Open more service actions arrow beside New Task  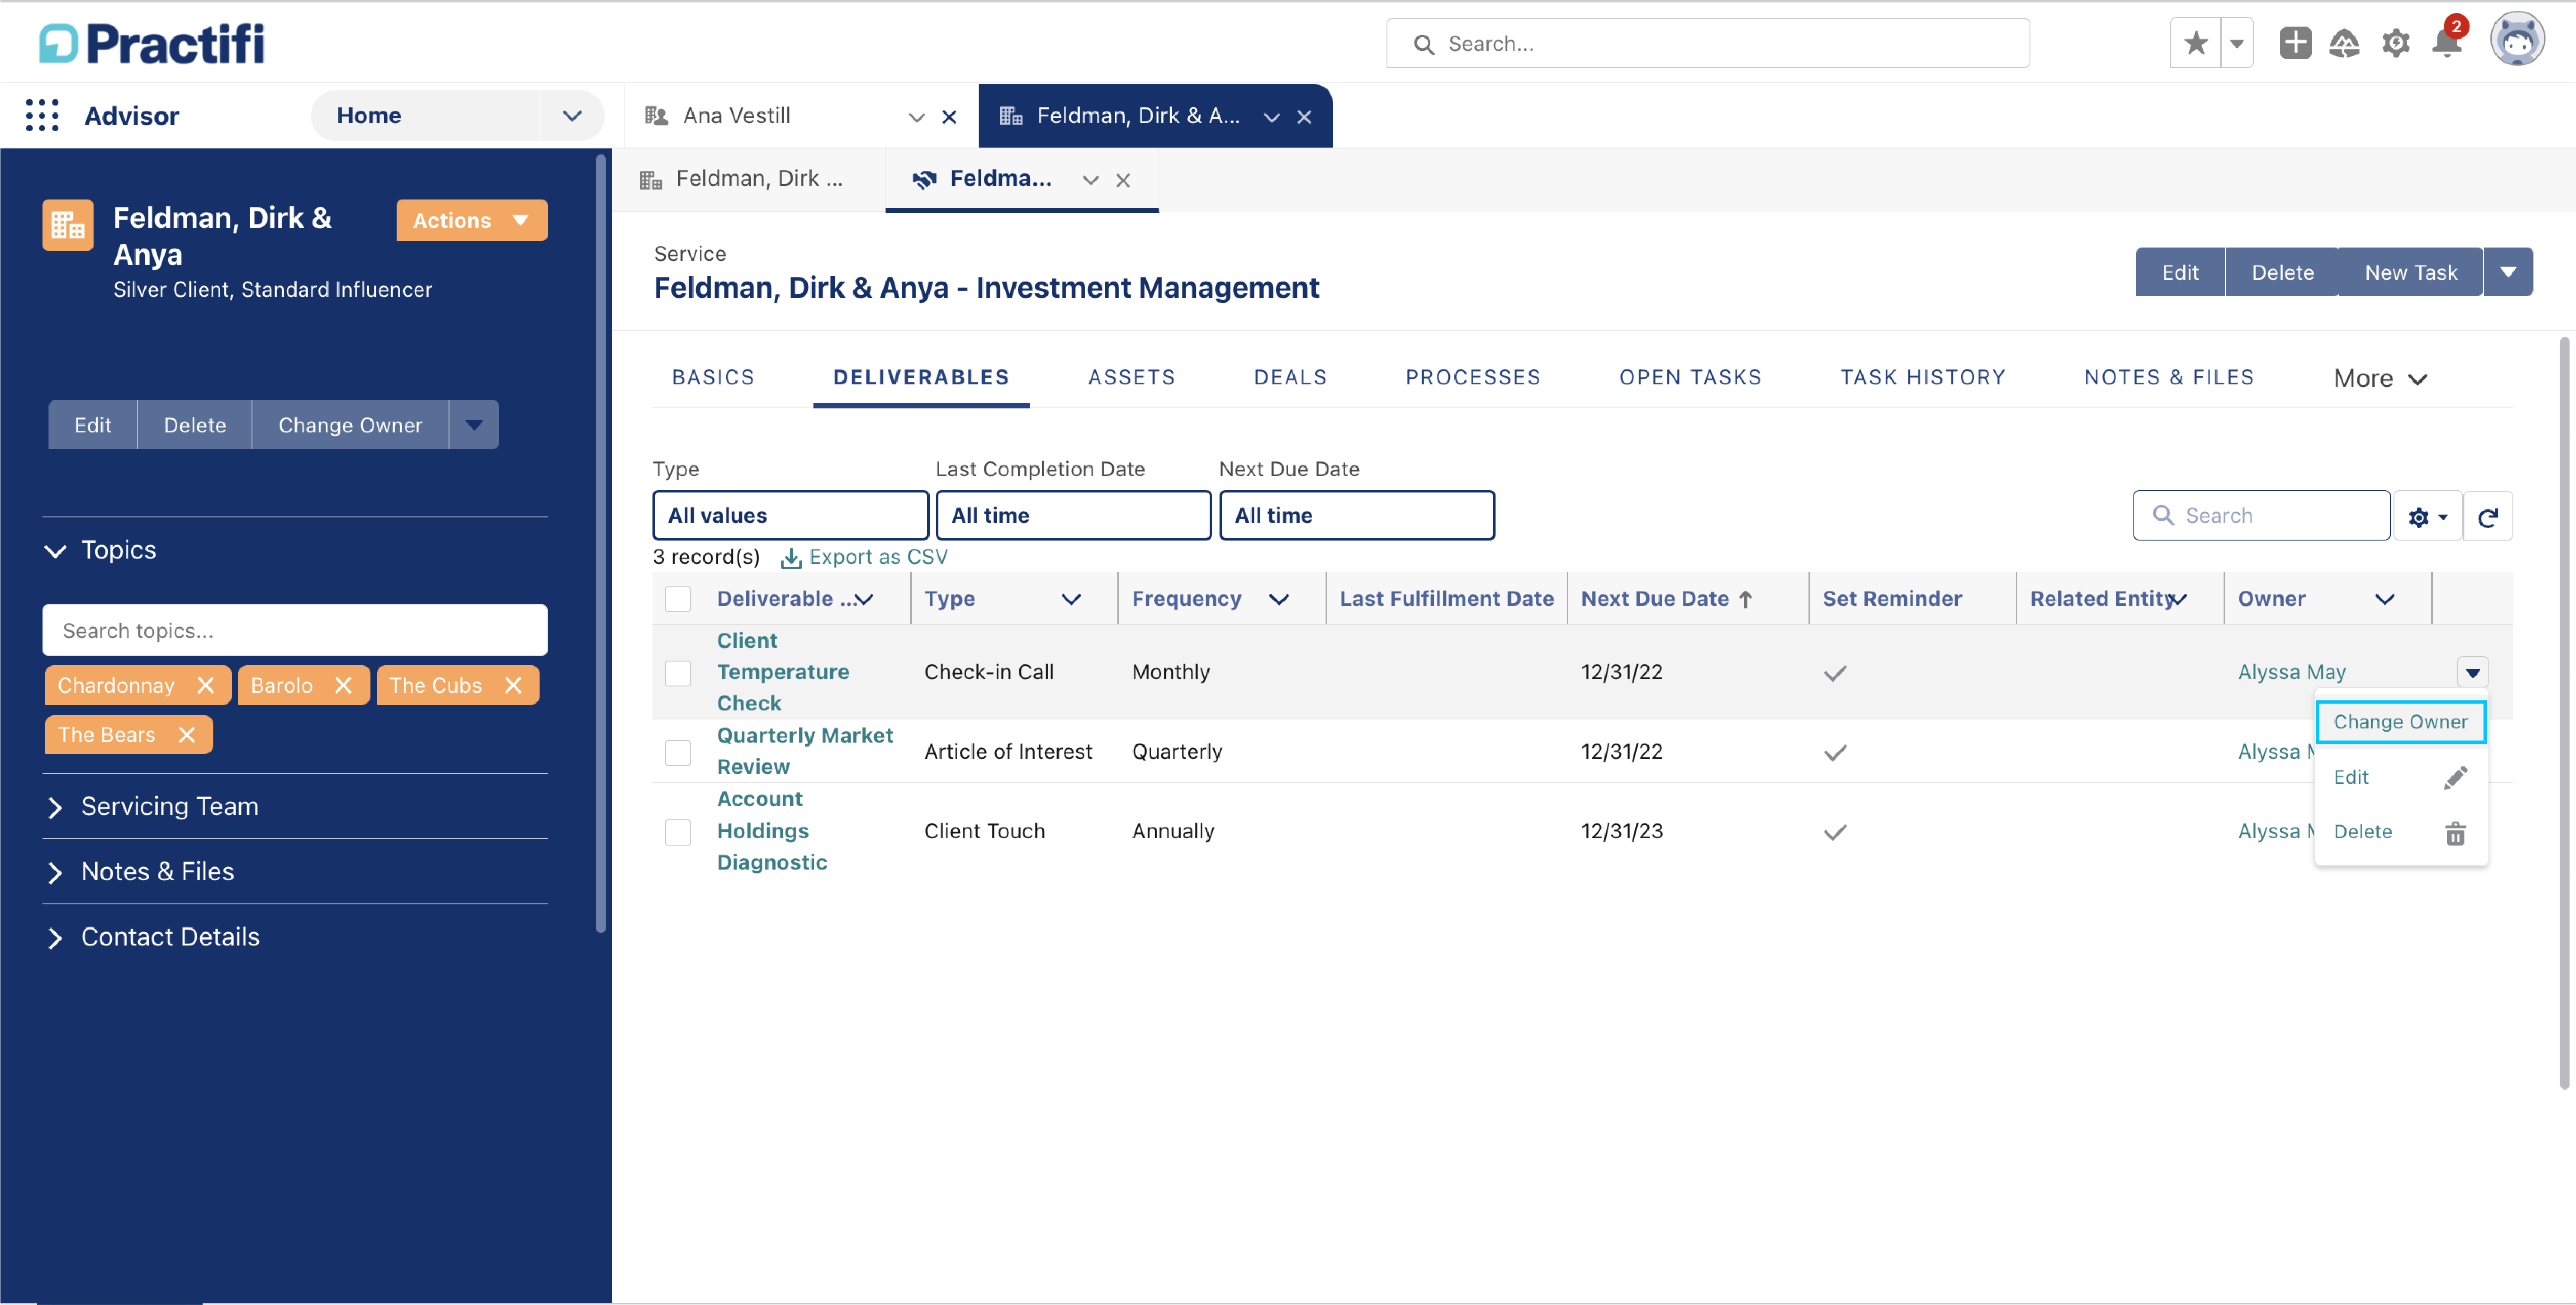click(x=2508, y=272)
